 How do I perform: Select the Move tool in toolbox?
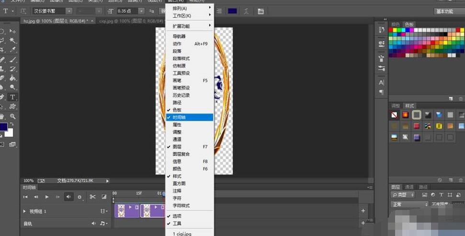(x=12, y=31)
